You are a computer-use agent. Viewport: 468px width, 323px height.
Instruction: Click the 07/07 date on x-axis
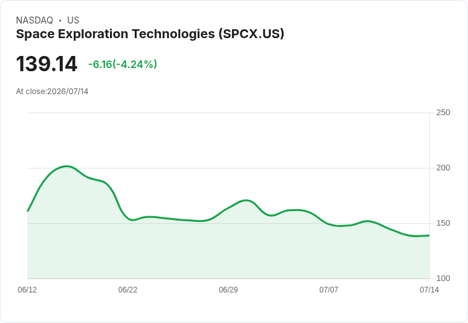click(329, 290)
